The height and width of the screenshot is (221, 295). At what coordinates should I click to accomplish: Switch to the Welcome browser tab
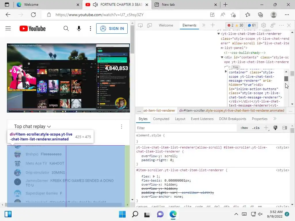[x=48, y=5]
